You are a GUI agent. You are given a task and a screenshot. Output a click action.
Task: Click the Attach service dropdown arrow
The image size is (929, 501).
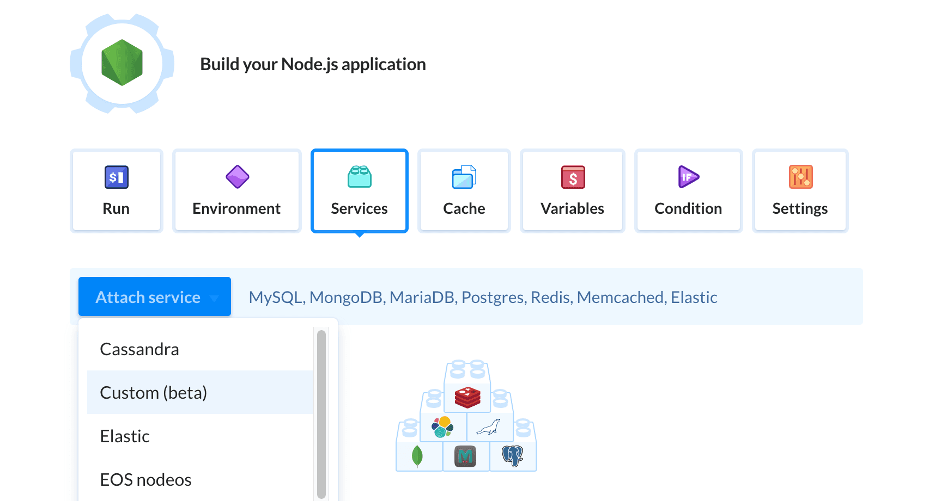tap(214, 298)
